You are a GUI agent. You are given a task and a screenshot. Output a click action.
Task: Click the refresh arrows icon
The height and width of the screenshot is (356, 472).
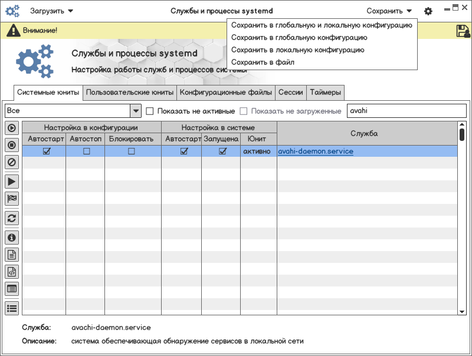point(11,218)
